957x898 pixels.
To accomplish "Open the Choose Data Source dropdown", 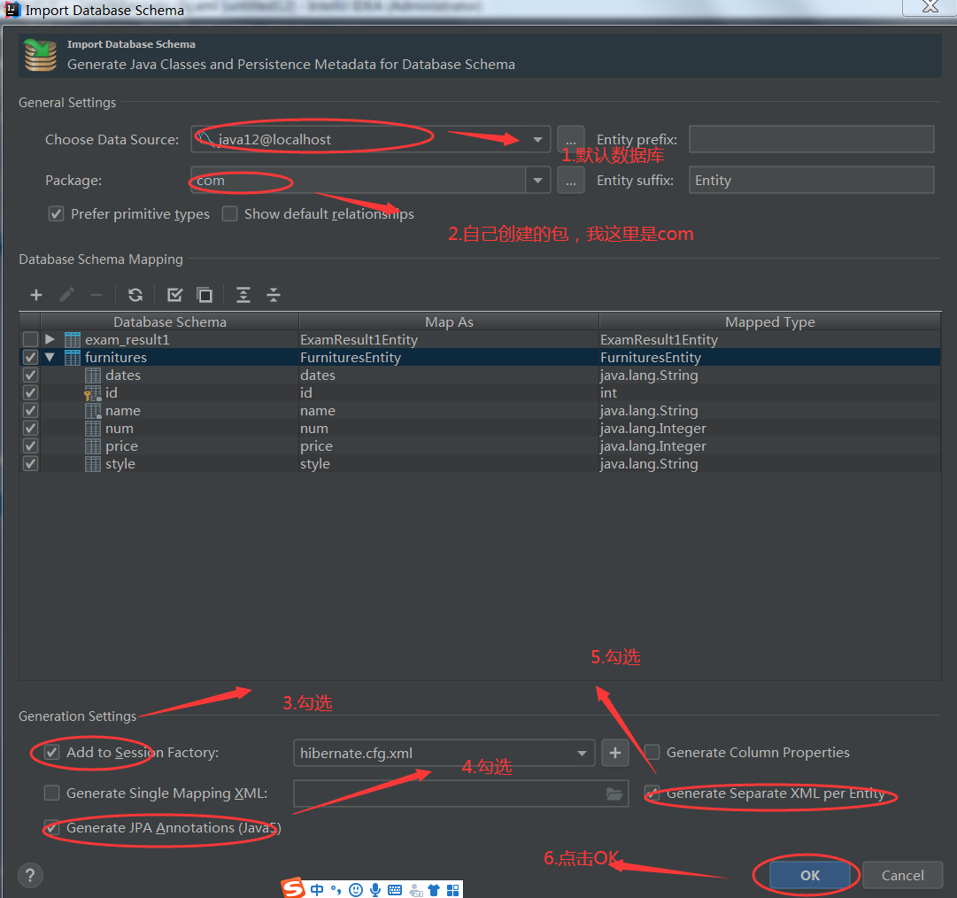I will click(537, 140).
